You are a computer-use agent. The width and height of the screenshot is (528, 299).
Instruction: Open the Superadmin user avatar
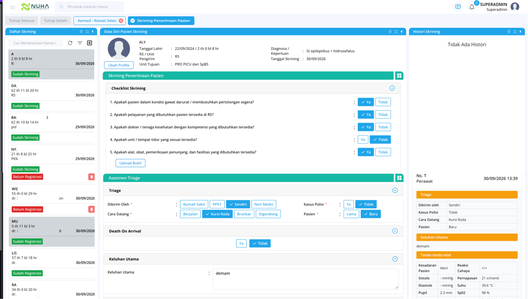click(x=515, y=7)
